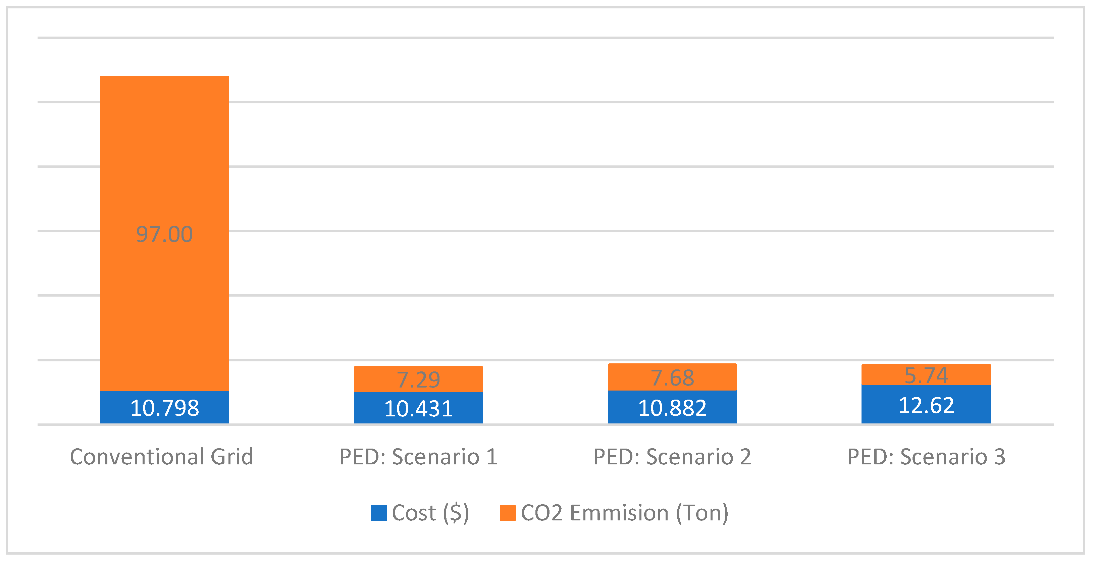Click the PED: Scenario 2 category label

[x=672, y=457]
